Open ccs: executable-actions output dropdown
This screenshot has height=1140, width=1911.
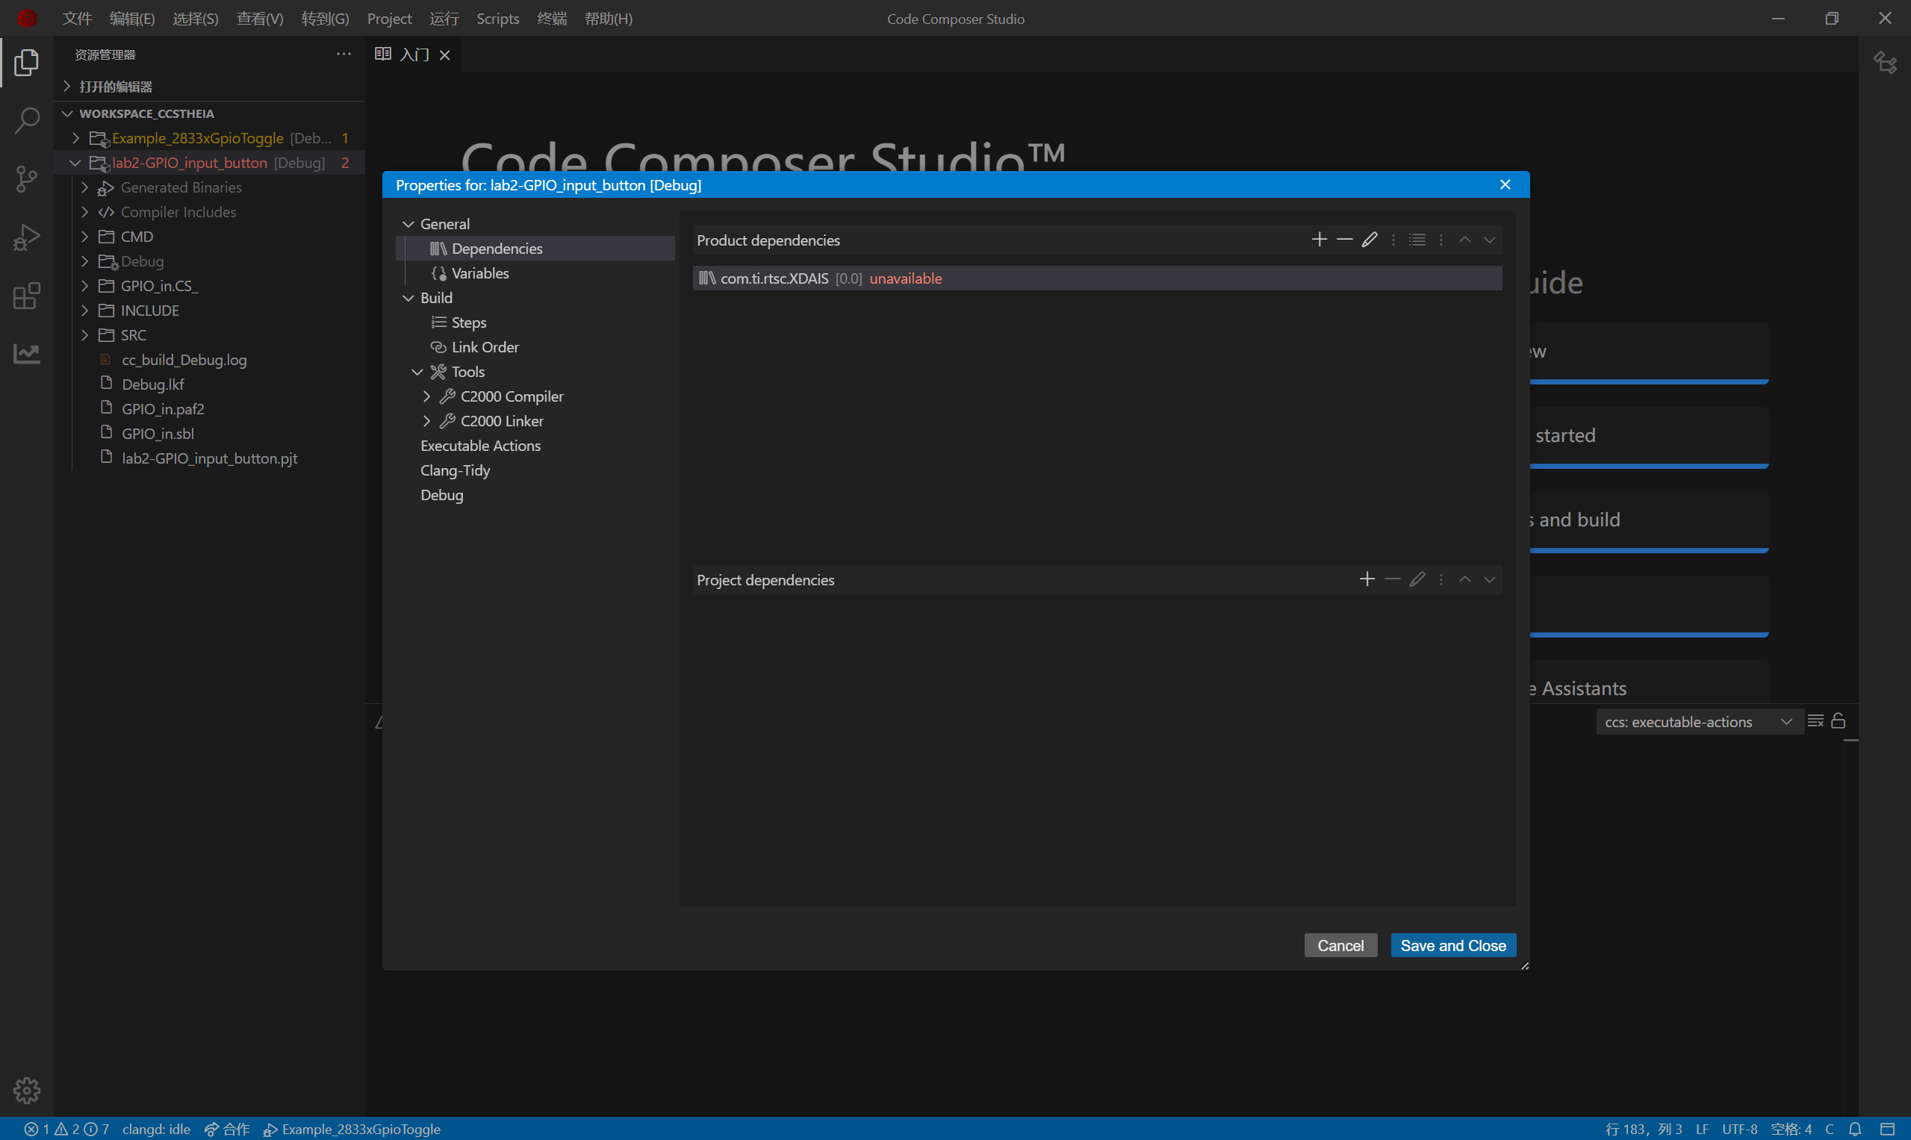1698,721
